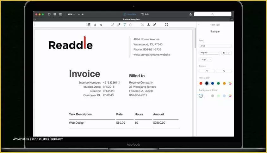Switch to Annotate mode
267x153 pixels.
point(130,14)
